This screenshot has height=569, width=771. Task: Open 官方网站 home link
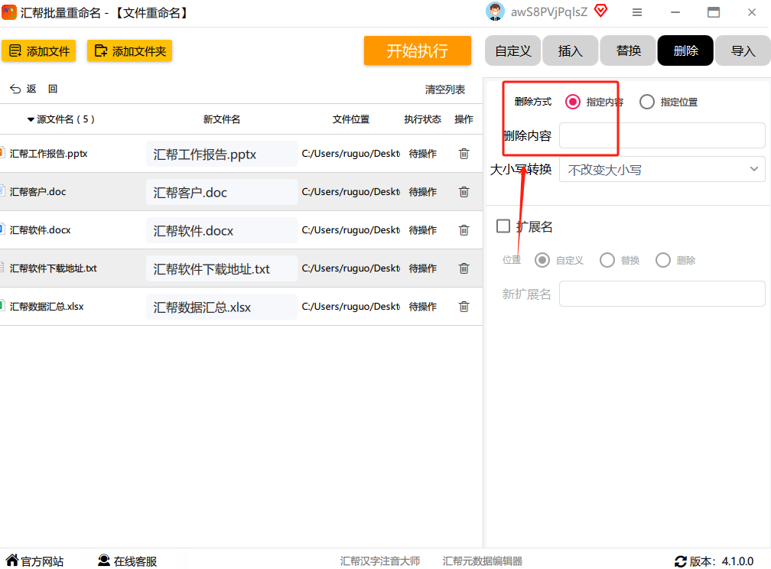pyautogui.click(x=35, y=561)
